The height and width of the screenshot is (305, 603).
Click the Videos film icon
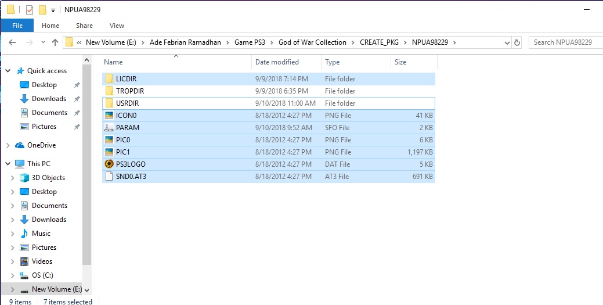[24, 261]
